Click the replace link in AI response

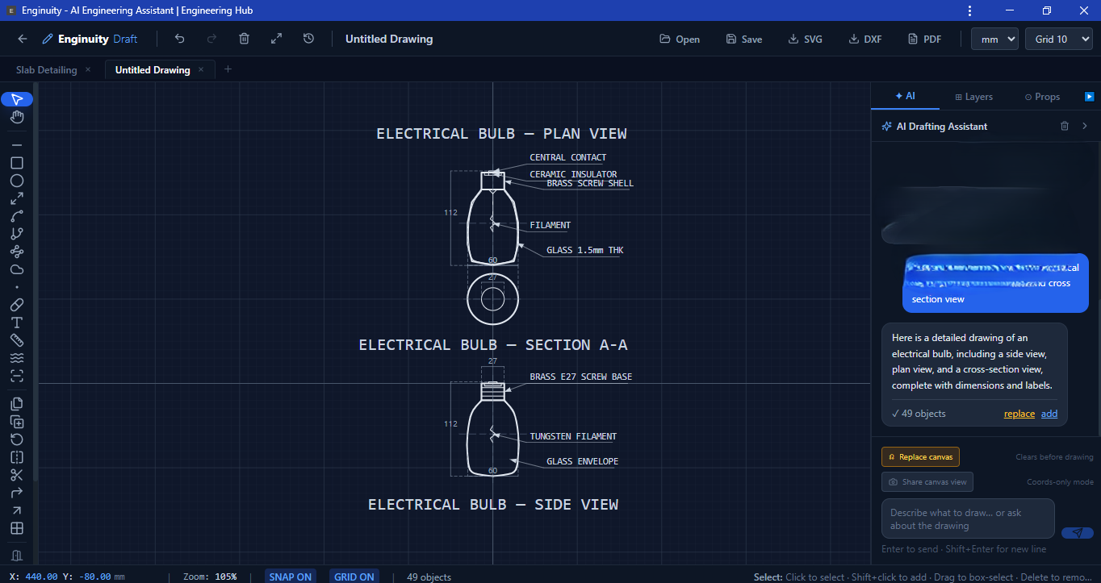pos(1019,414)
